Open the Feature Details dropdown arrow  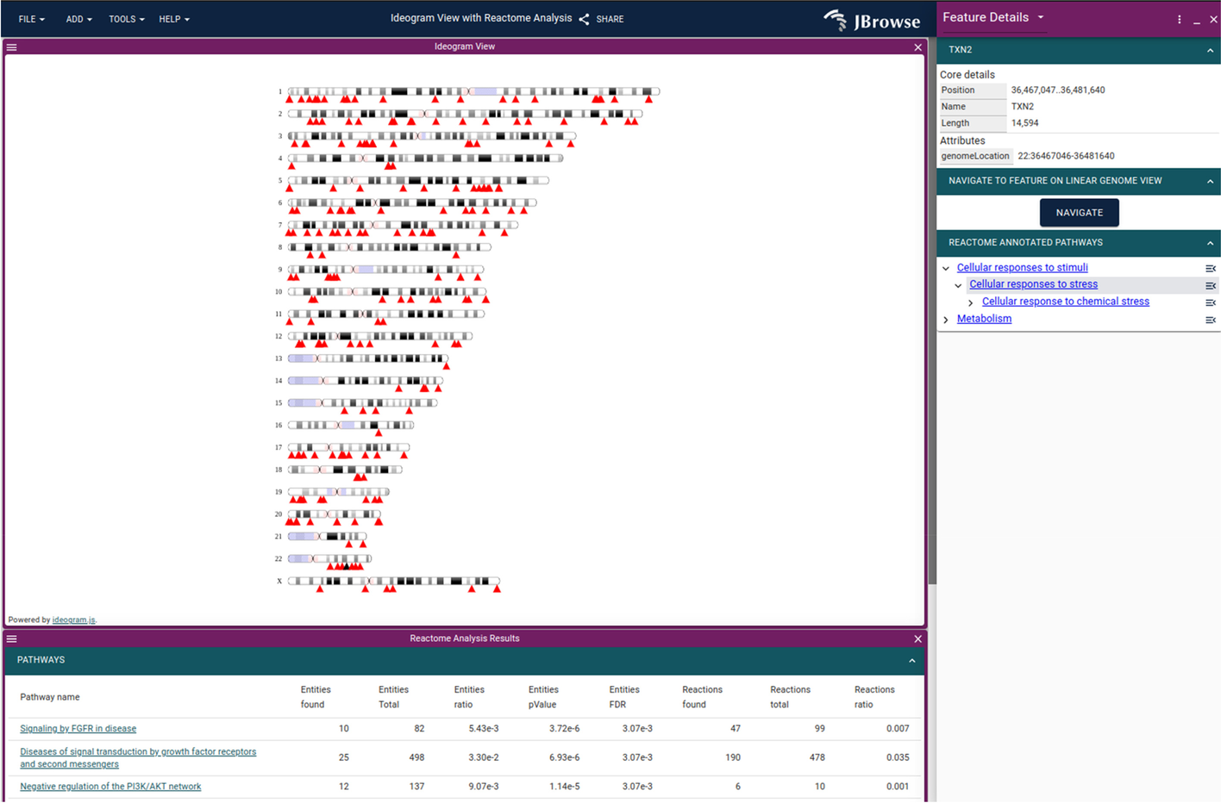[x=1041, y=17]
